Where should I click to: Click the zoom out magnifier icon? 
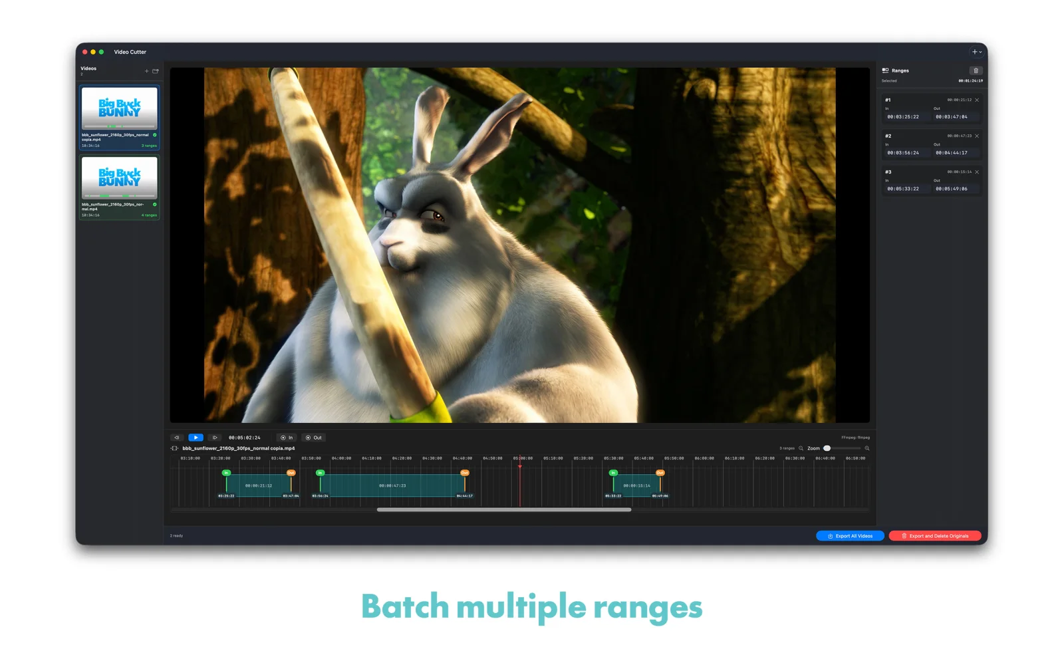801,448
